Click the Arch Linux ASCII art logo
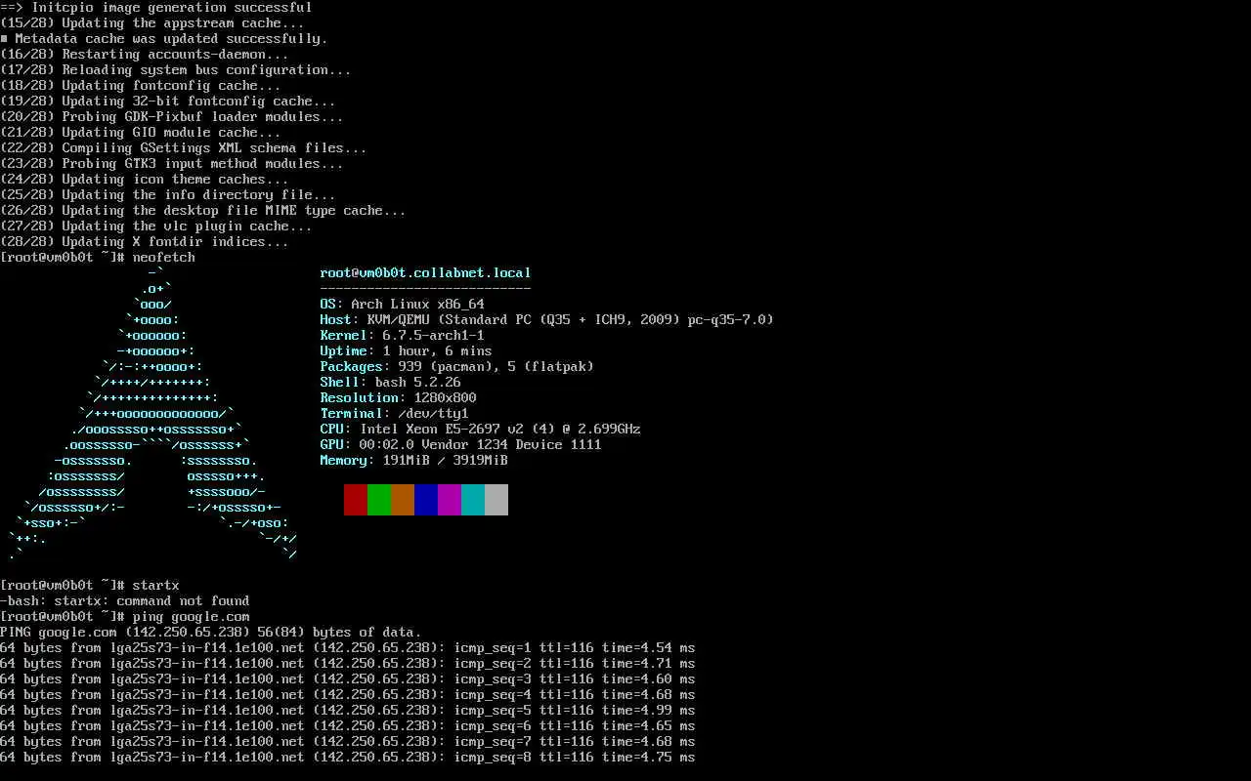This screenshot has height=781, width=1251. click(152, 414)
